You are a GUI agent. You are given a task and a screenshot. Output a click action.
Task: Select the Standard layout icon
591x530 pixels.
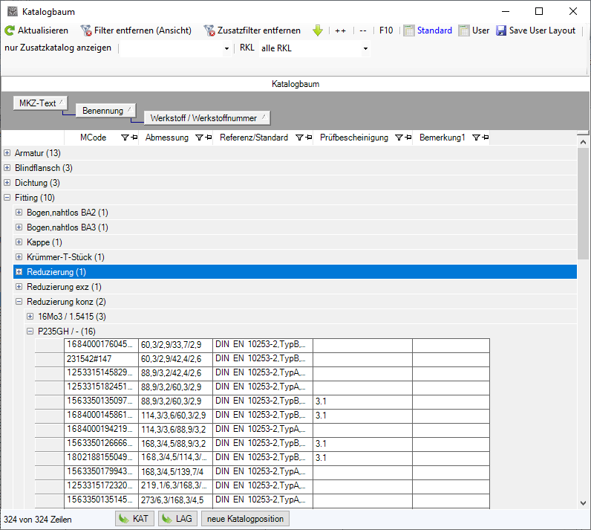point(408,30)
